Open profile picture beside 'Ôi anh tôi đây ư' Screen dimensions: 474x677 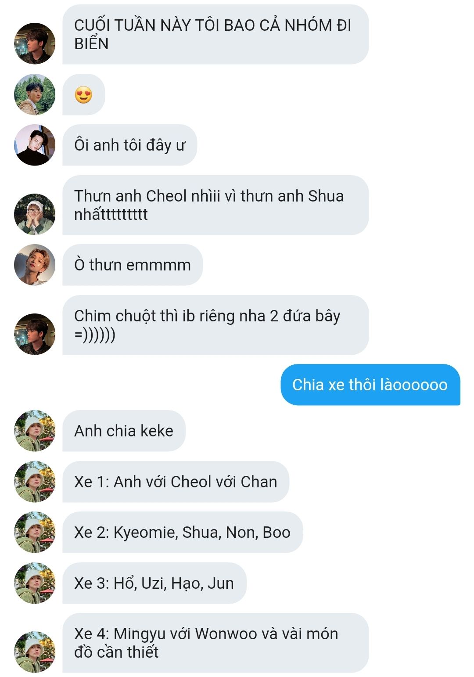pyautogui.click(x=35, y=145)
